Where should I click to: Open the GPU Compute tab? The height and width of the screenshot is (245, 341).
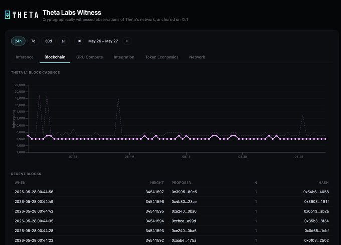click(90, 57)
